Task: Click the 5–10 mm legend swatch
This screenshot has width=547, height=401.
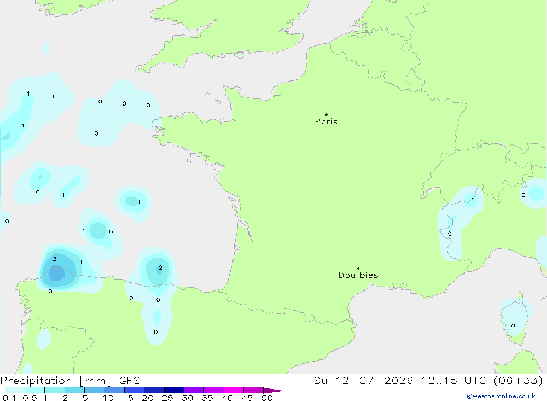Action: click(x=95, y=390)
